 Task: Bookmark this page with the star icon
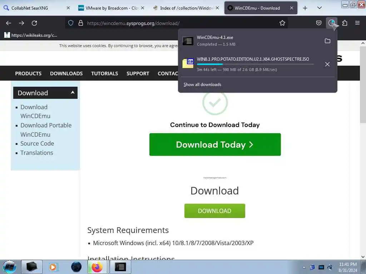[x=282, y=23]
